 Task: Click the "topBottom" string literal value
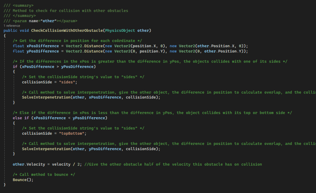72,133
